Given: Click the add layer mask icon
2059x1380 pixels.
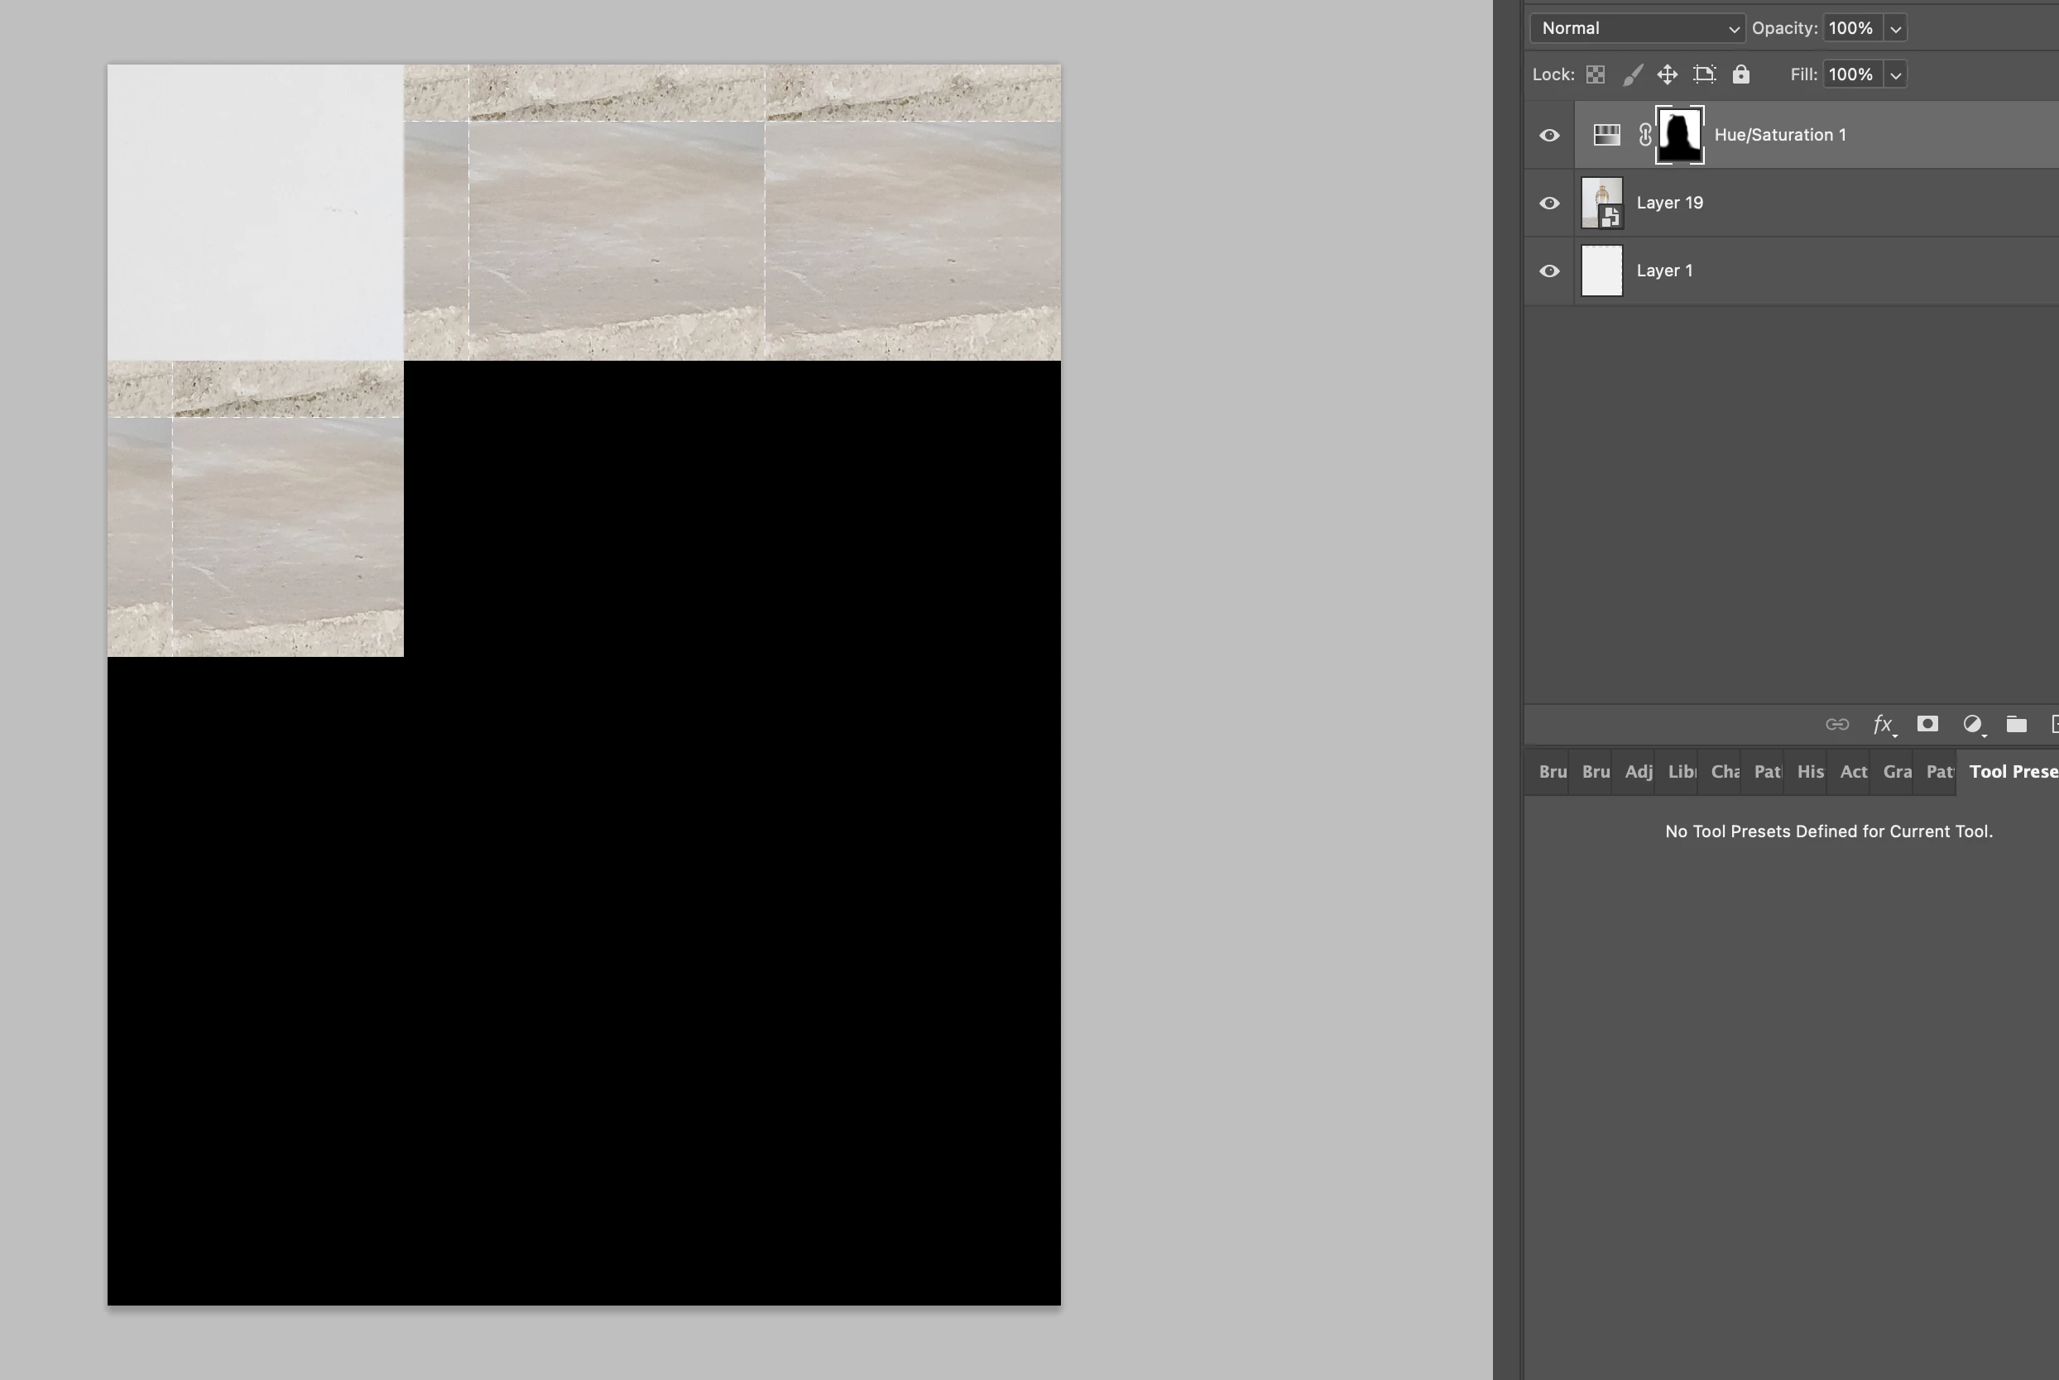Looking at the screenshot, I should point(1927,723).
